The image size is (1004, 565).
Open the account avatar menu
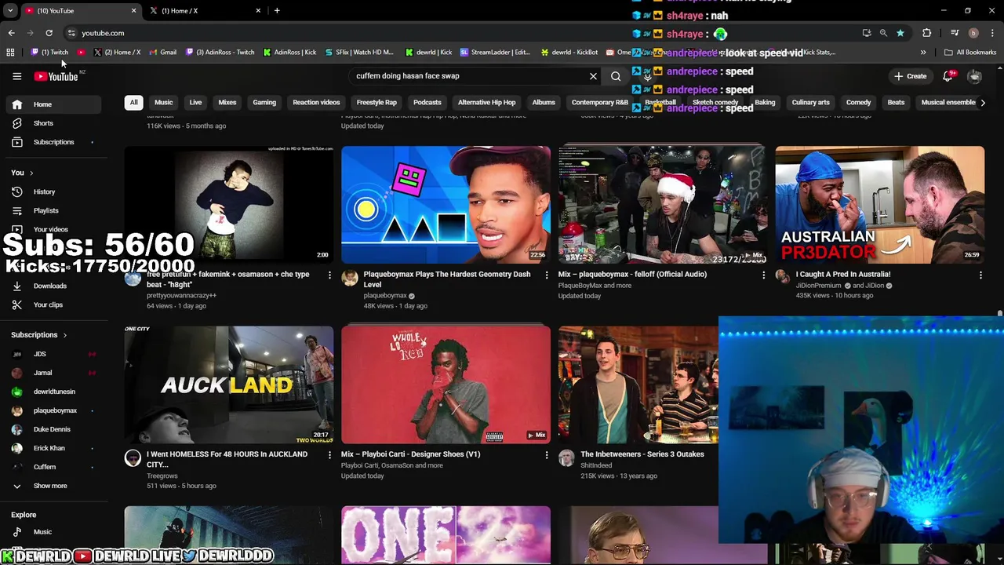(974, 76)
